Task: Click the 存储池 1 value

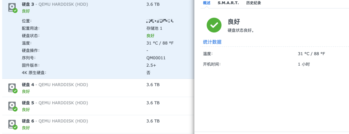Action: (154, 28)
